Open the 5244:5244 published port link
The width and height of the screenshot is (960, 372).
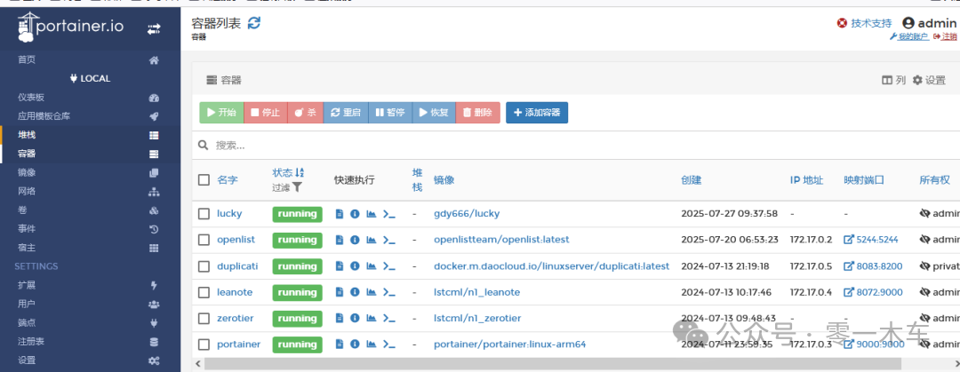[x=870, y=240]
